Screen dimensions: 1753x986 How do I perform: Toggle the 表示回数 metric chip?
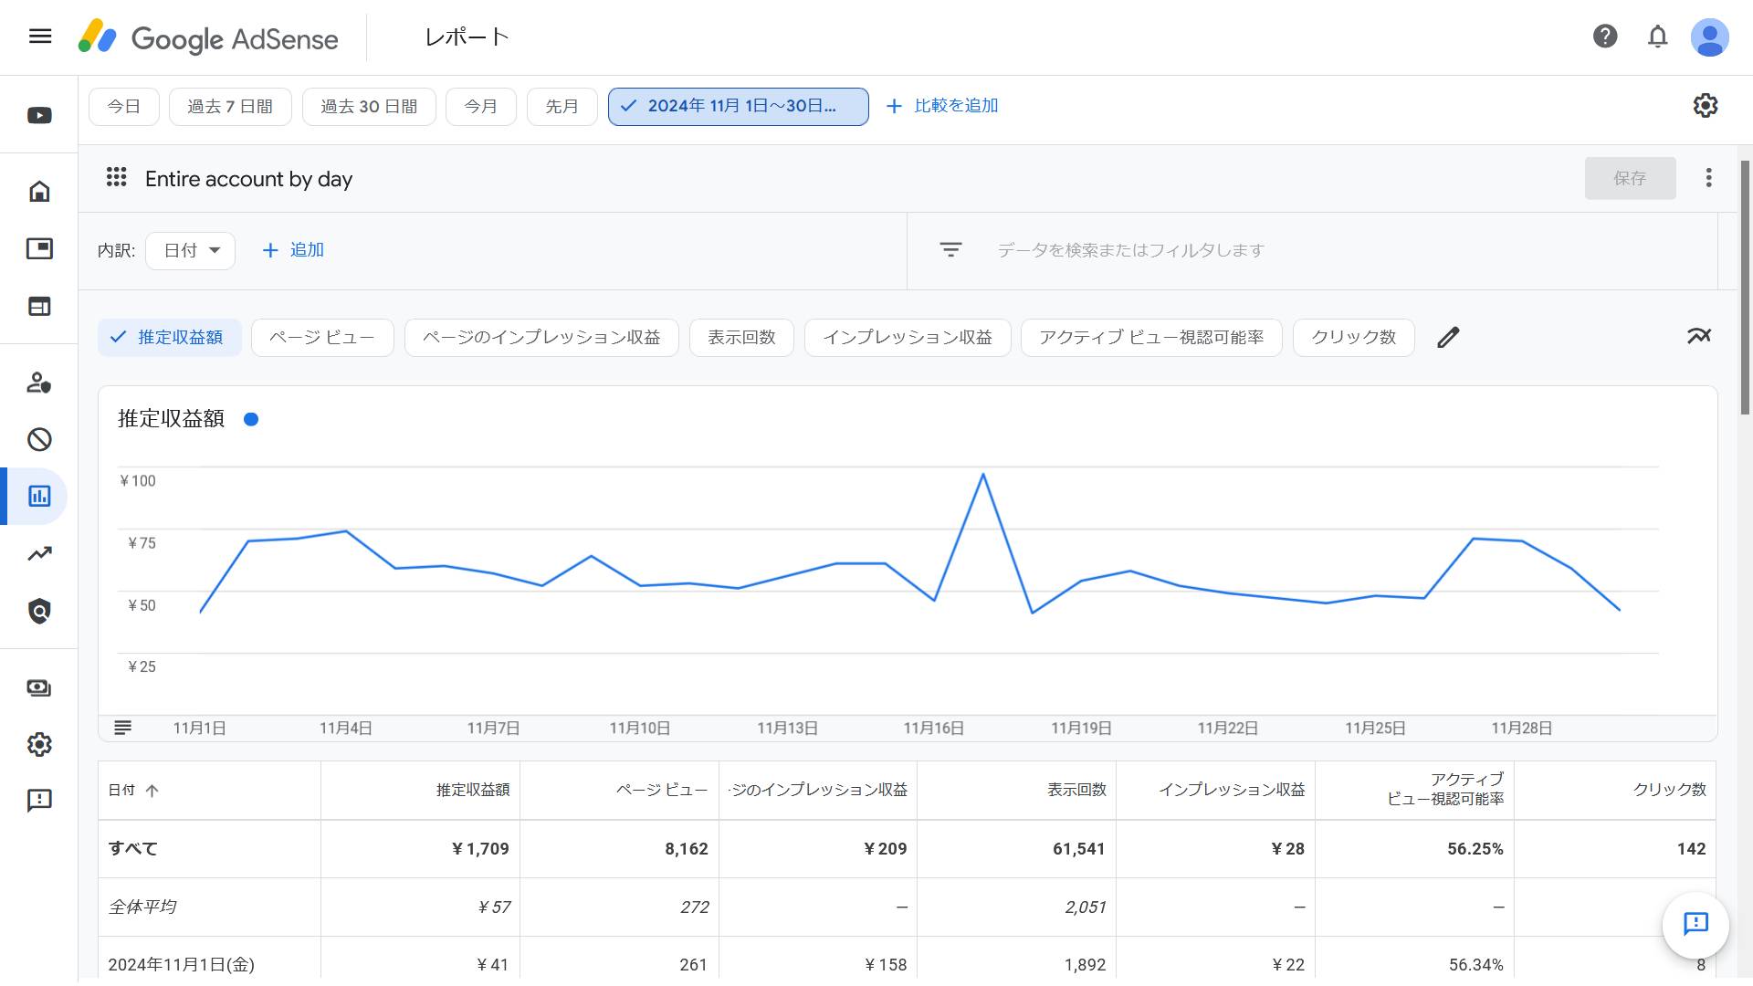pyautogui.click(x=741, y=338)
